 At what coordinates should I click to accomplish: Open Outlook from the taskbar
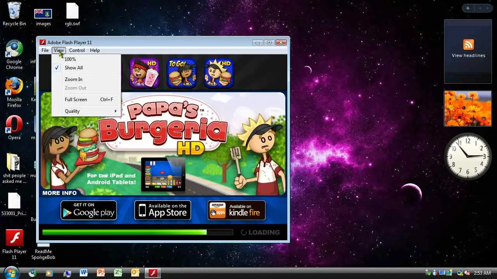135,273
